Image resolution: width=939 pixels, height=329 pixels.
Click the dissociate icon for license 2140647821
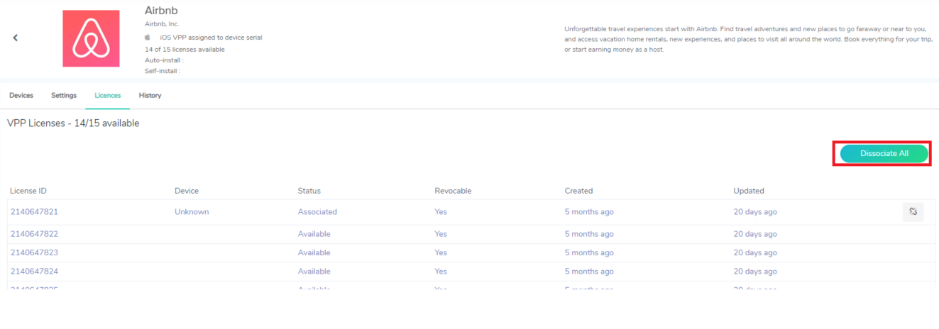coord(913,211)
